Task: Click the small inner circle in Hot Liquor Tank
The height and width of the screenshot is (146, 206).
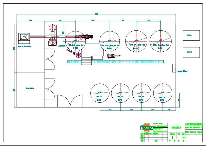Action: click(136, 48)
